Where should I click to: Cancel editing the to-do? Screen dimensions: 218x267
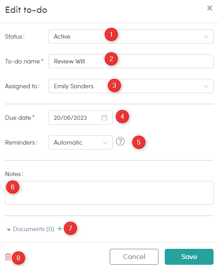134,257
